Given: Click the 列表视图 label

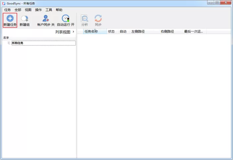Looking at the screenshot, I should (63, 32).
